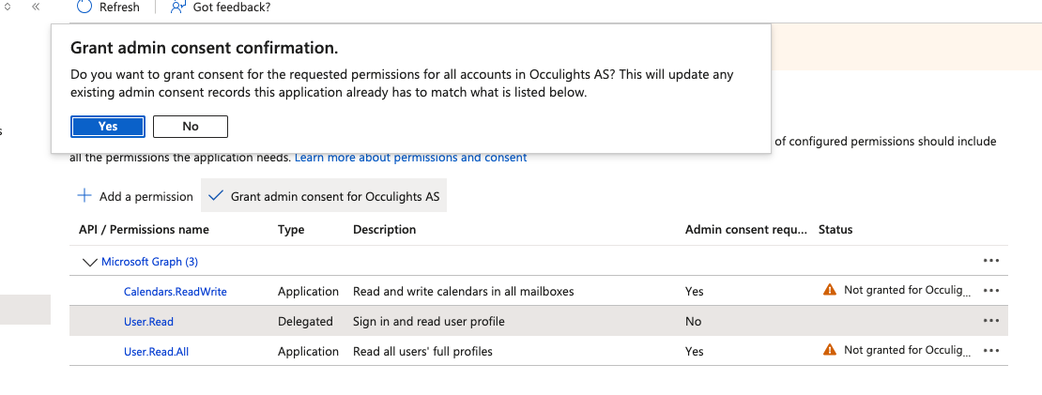1042x395 pixels.
Task: Collapse the side panel with double chevron
Action: point(36,6)
